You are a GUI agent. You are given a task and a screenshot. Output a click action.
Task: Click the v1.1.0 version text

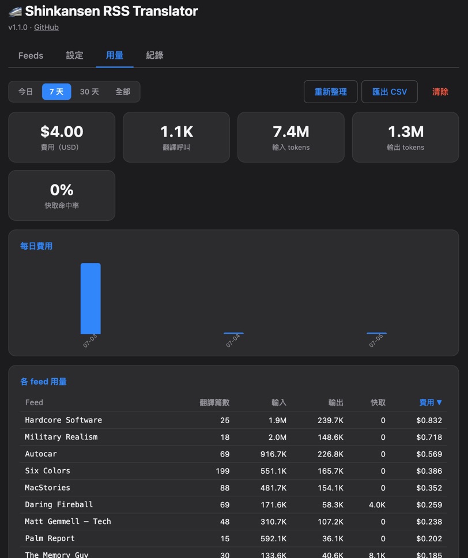tap(18, 28)
